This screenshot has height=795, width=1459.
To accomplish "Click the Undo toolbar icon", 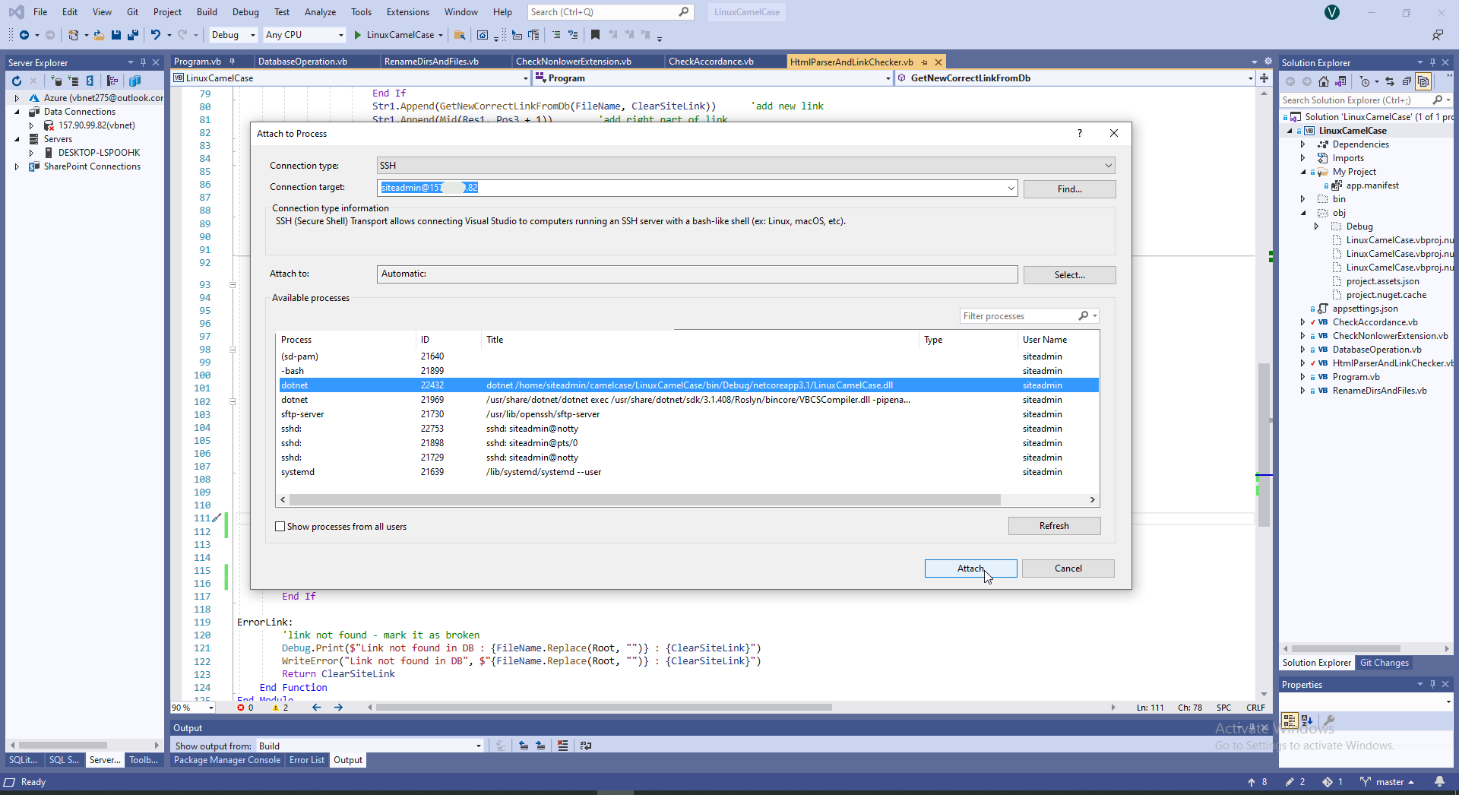I will click(156, 35).
